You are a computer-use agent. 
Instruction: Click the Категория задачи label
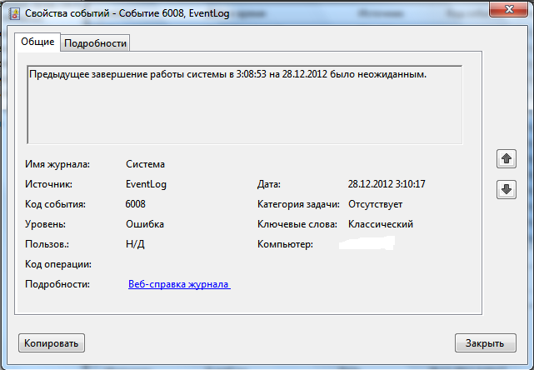click(x=298, y=204)
